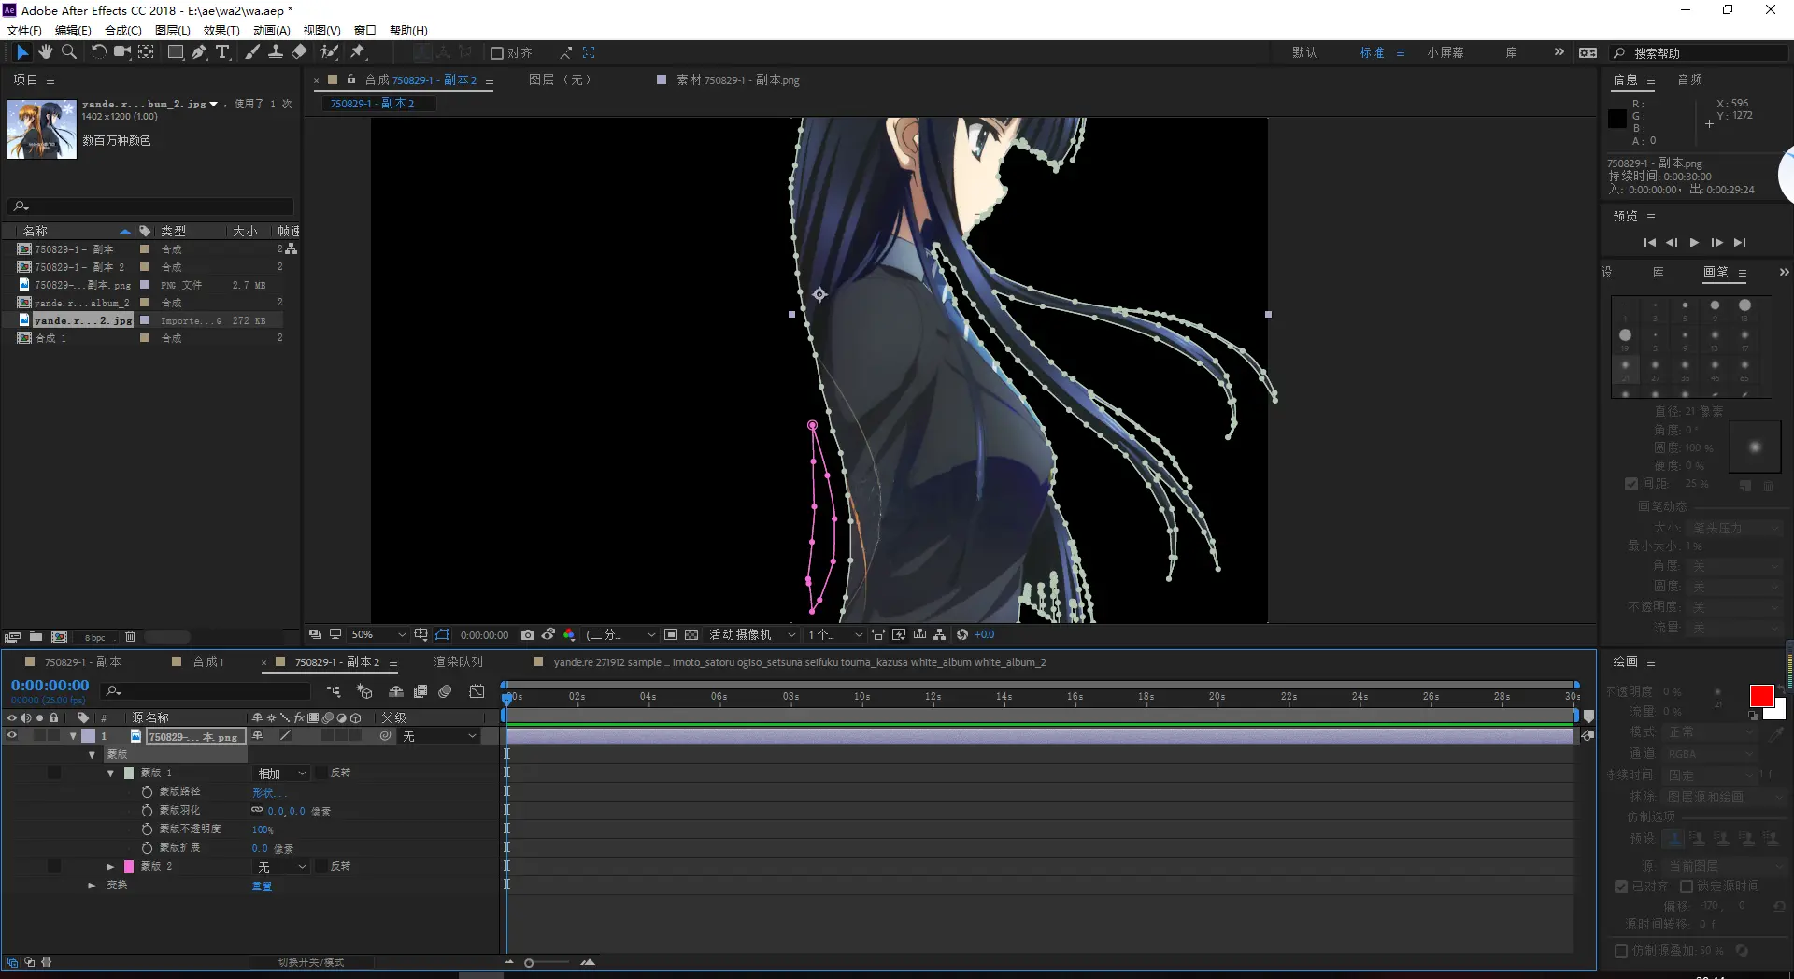Select the Rectangle shape tool
Viewport: 1794px width, 979px height.
click(175, 52)
